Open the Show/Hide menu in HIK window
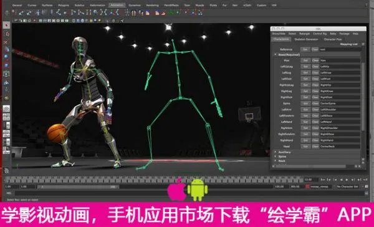374x227 pixels. coord(279,34)
